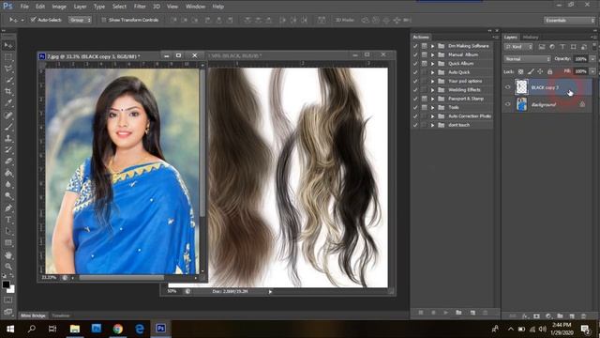Open the Opacity slider arrow
The image size is (600, 338).
592,59
